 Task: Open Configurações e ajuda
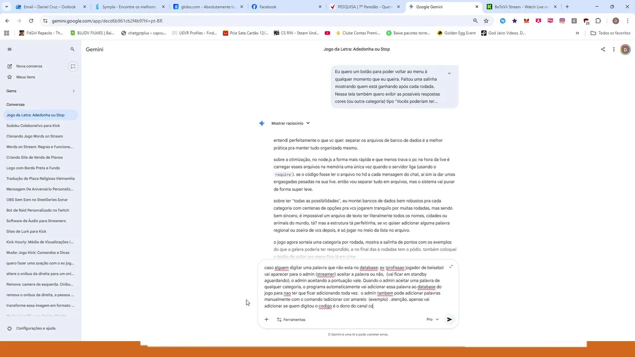[x=36, y=328]
